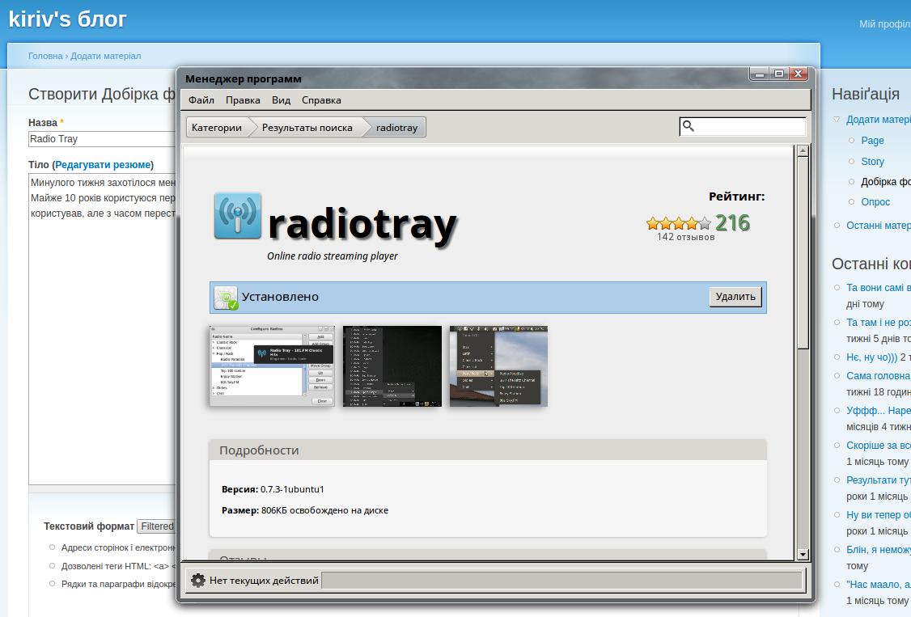Image resolution: width=911 pixels, height=617 pixels.
Task: Open the comment link starting Скоріше за
Action: (x=879, y=446)
